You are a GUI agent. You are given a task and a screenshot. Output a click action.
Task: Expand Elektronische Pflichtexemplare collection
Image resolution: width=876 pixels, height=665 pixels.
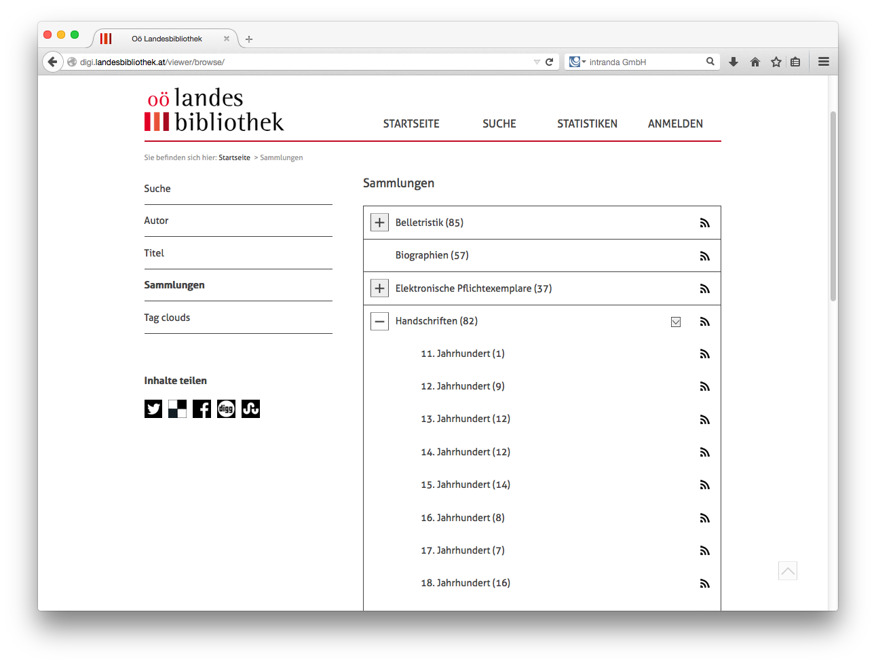(379, 288)
